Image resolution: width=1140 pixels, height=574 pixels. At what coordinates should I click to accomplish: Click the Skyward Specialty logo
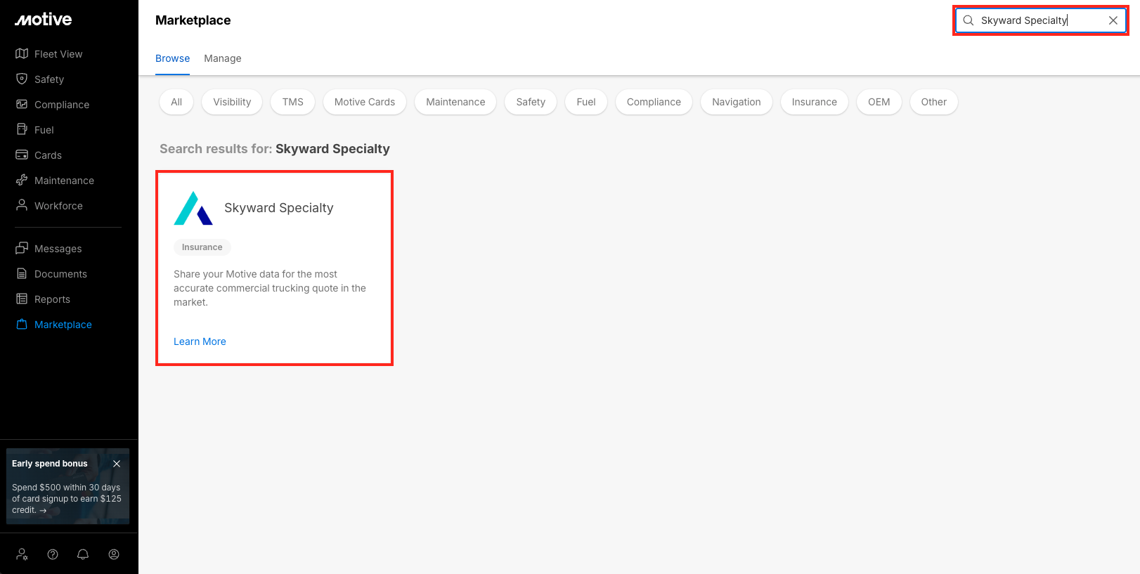coord(193,208)
